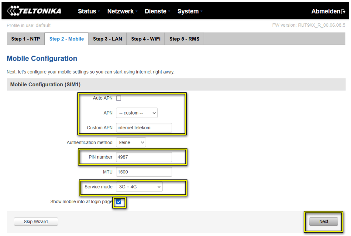Open the Status menu

(x=89, y=12)
